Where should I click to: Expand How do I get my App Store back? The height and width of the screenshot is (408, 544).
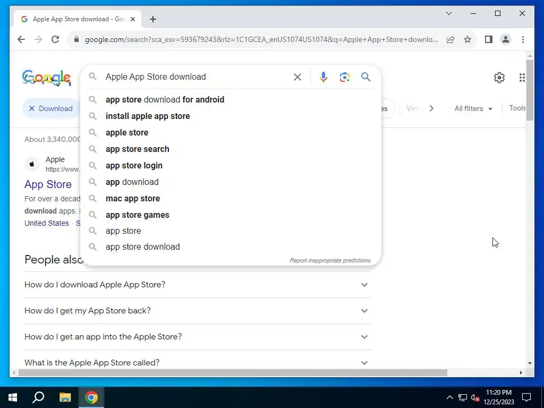[198, 311]
